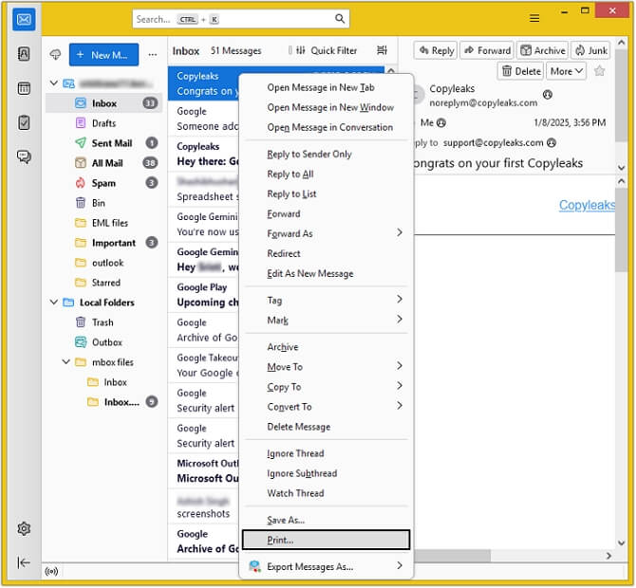
Task: Click the Export Messages As icon
Action: coord(255,566)
